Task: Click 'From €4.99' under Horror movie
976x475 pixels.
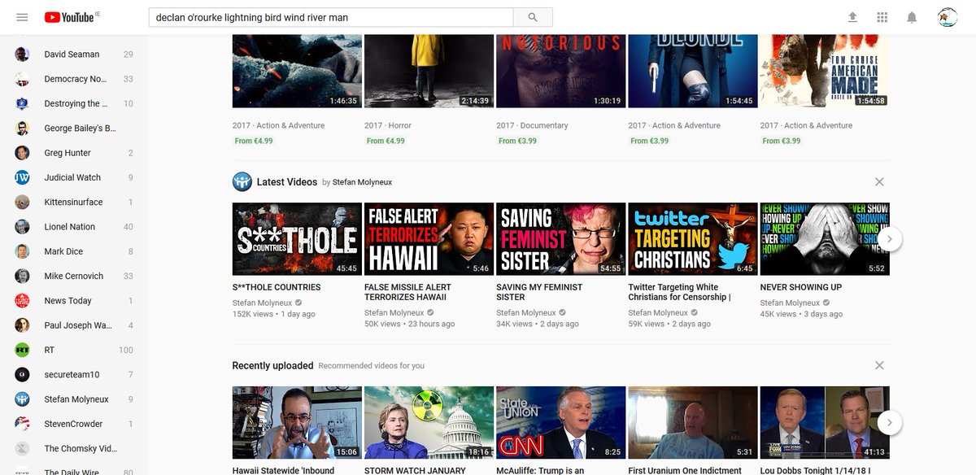Action: click(x=386, y=141)
